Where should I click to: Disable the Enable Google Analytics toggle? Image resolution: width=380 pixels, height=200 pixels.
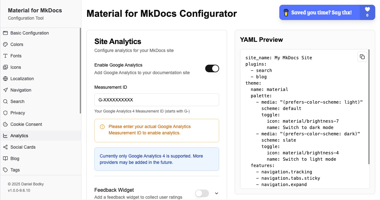tap(212, 68)
